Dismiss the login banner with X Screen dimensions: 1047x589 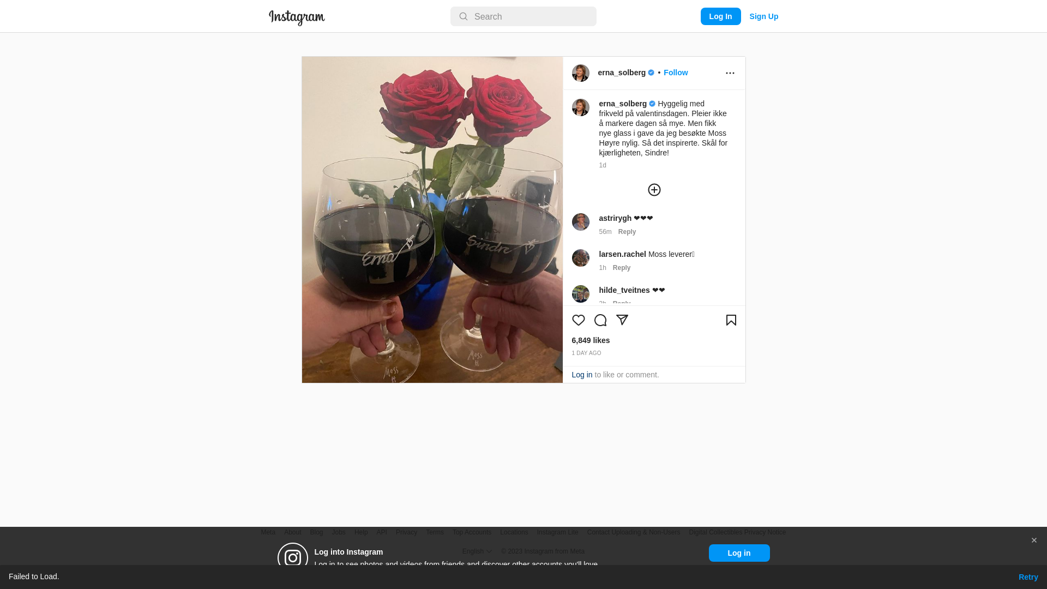1034,540
